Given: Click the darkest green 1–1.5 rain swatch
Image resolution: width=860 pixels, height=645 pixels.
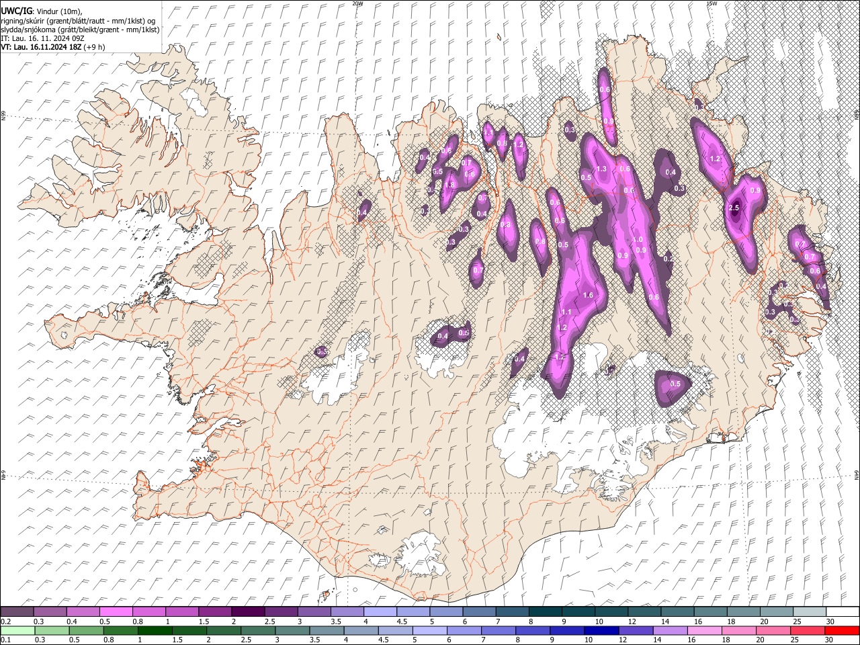Looking at the screenshot, I should click(155, 630).
